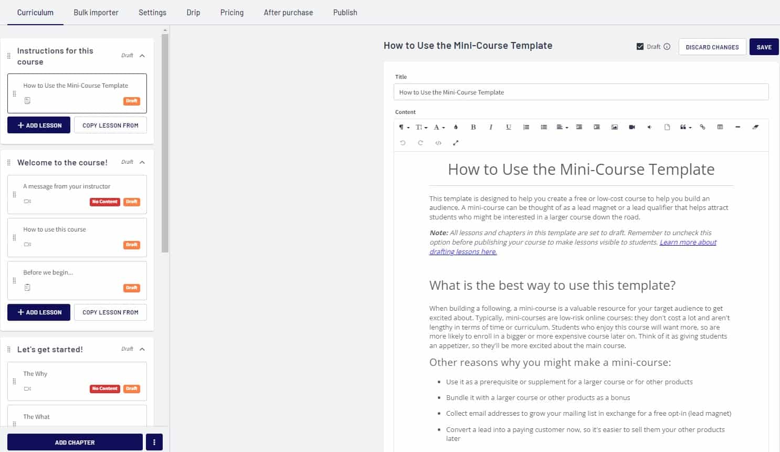The height and width of the screenshot is (452, 780).
Task: Place cursor in 'What is the best way' heading
Action: [552, 285]
